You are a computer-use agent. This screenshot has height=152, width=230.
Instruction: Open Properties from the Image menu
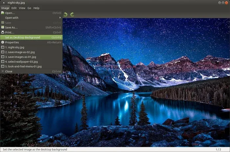tap(31, 42)
